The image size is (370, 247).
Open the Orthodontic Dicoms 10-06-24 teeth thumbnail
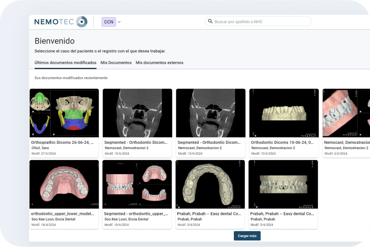(284, 113)
